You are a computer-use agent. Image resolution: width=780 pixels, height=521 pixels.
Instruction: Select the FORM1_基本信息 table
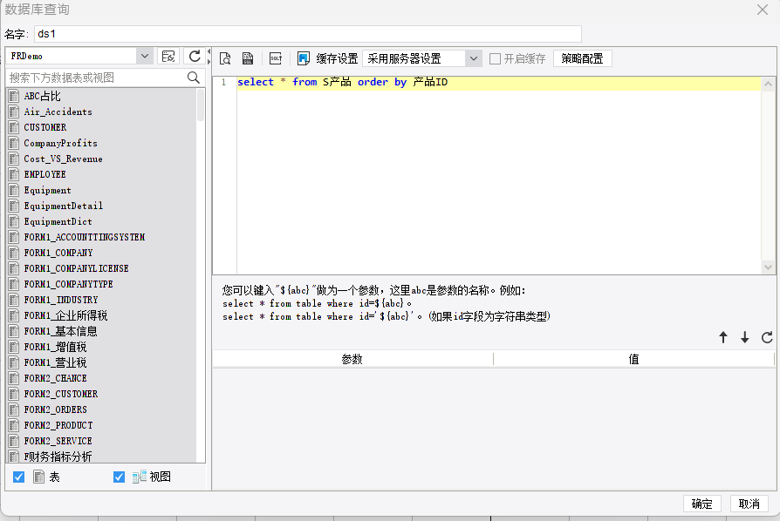point(60,331)
